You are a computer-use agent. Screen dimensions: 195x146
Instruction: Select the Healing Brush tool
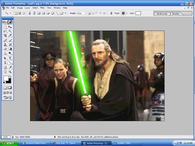5,41
